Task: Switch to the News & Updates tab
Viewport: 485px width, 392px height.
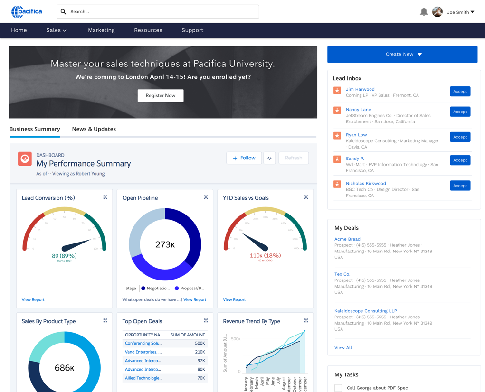Action: 94,129
